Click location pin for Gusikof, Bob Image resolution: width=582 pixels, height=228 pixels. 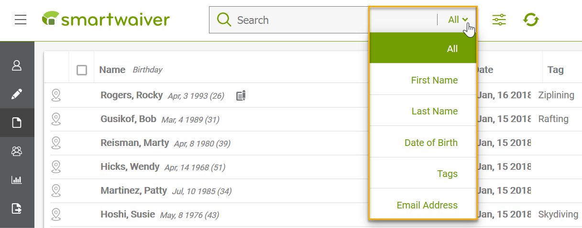56,119
